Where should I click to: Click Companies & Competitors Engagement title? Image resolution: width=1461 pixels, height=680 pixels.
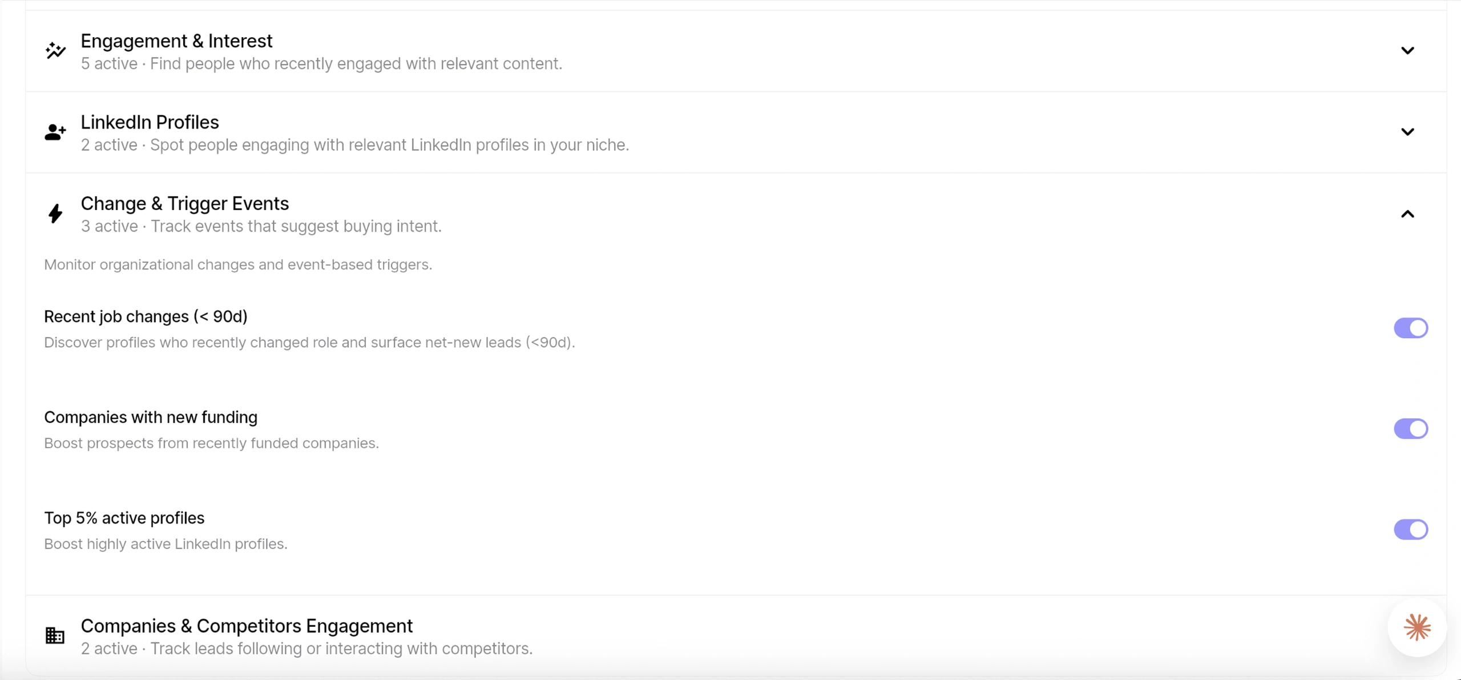coord(247,626)
